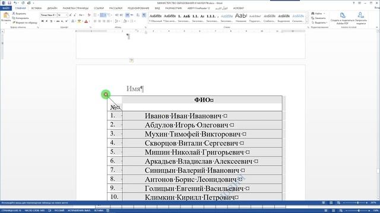380x213 pixels.
Task: Open the font size dropdown showing 14
Action: pyautogui.click(x=66, y=15)
